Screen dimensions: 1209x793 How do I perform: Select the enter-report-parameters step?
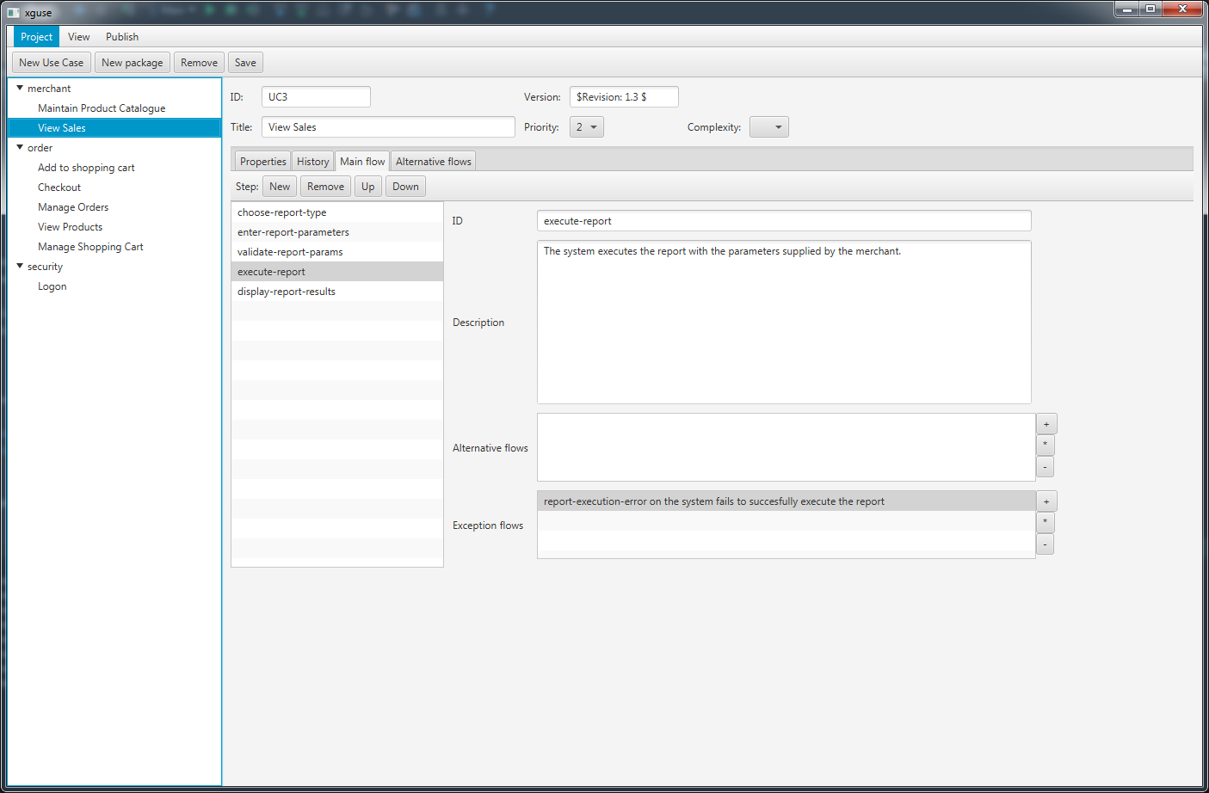337,232
